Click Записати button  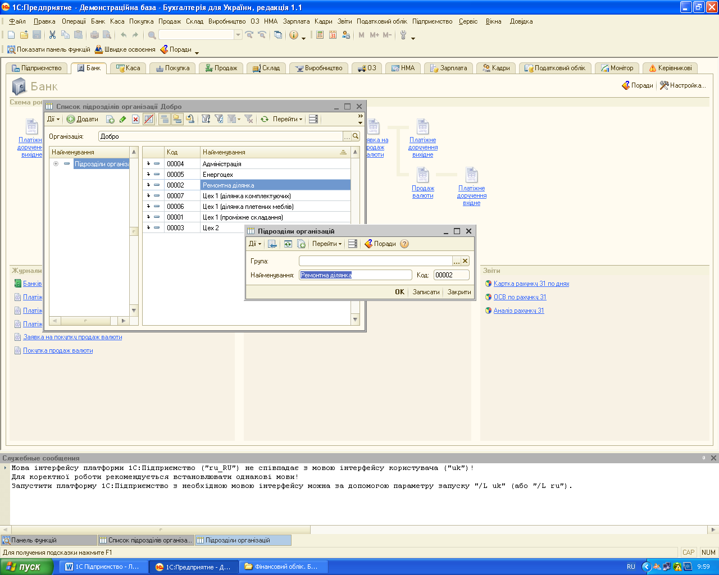coord(426,292)
